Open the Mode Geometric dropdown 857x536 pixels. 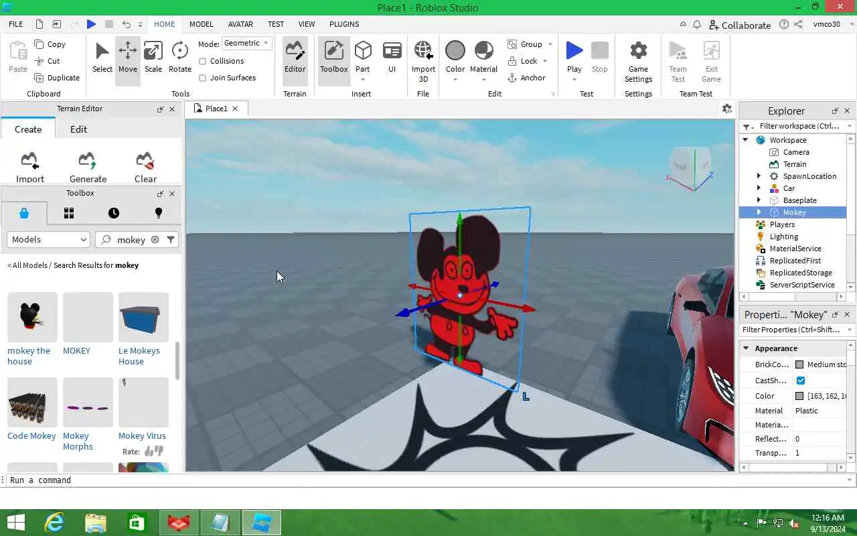[x=246, y=43]
